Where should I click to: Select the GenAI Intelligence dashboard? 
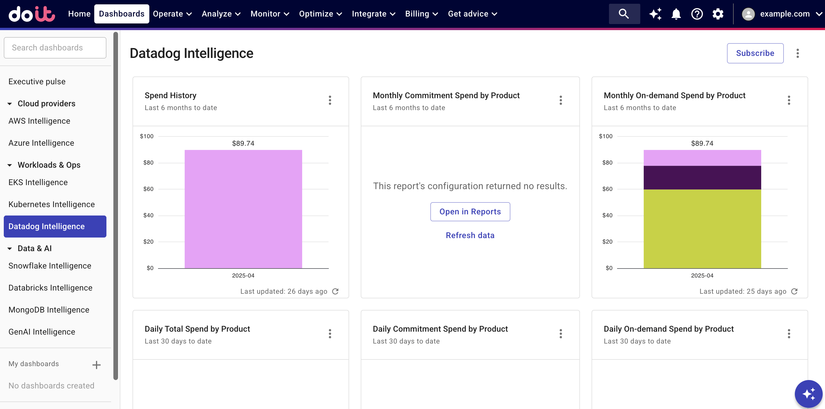(x=42, y=332)
